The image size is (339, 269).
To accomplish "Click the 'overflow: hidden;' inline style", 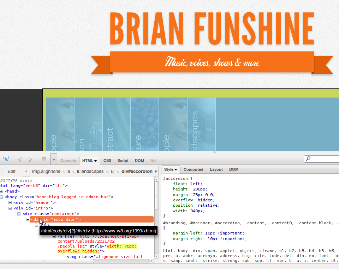I will (x=78, y=251).
